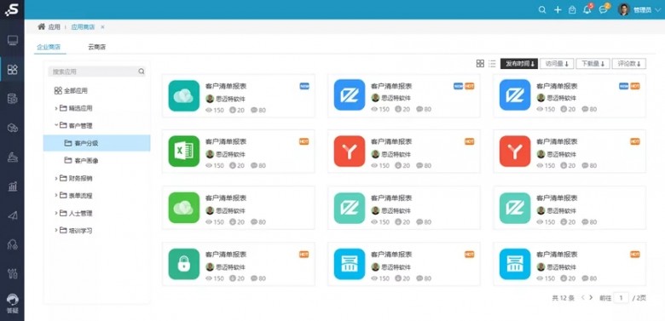Select the 客户分级 tree item
Viewport: 665px width, 321px height.
96,143
